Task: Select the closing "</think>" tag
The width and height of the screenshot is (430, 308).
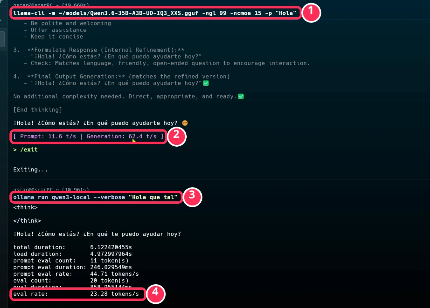Action: [27, 221]
